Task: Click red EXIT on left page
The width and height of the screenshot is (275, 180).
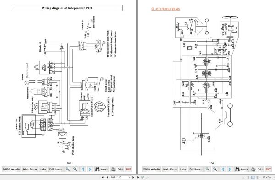Action: (x=128, y=169)
